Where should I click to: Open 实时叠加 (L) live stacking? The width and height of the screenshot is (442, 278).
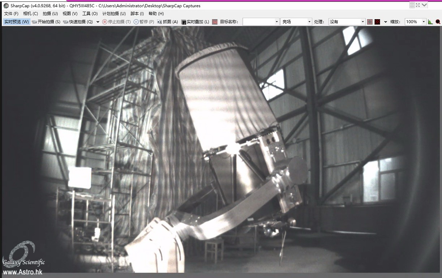195,22
